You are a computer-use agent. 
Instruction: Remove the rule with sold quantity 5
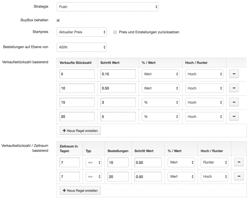coord(234,74)
